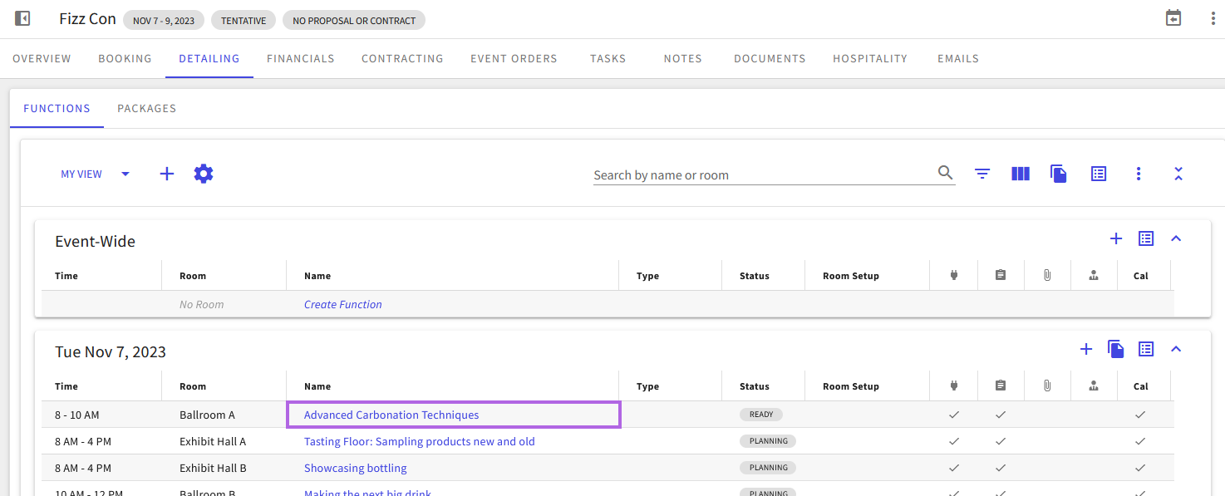Click the READY status badge

(761, 415)
